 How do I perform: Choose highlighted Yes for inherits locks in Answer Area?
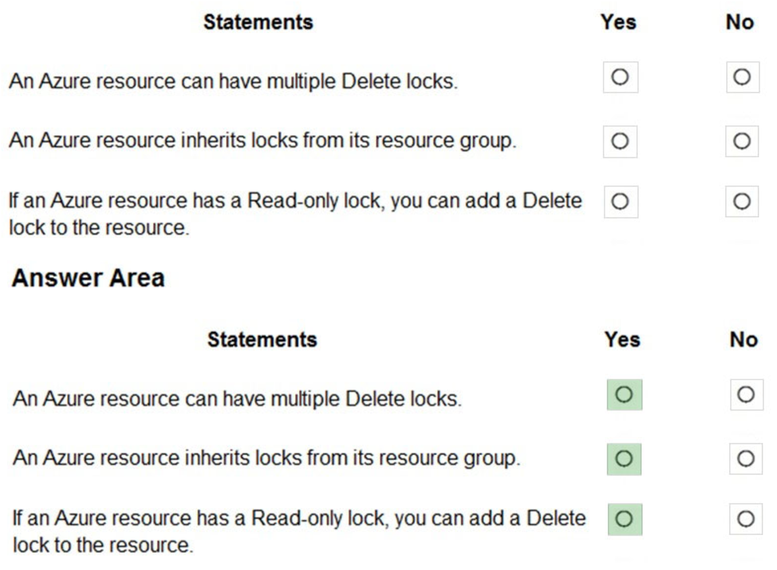pos(624,458)
